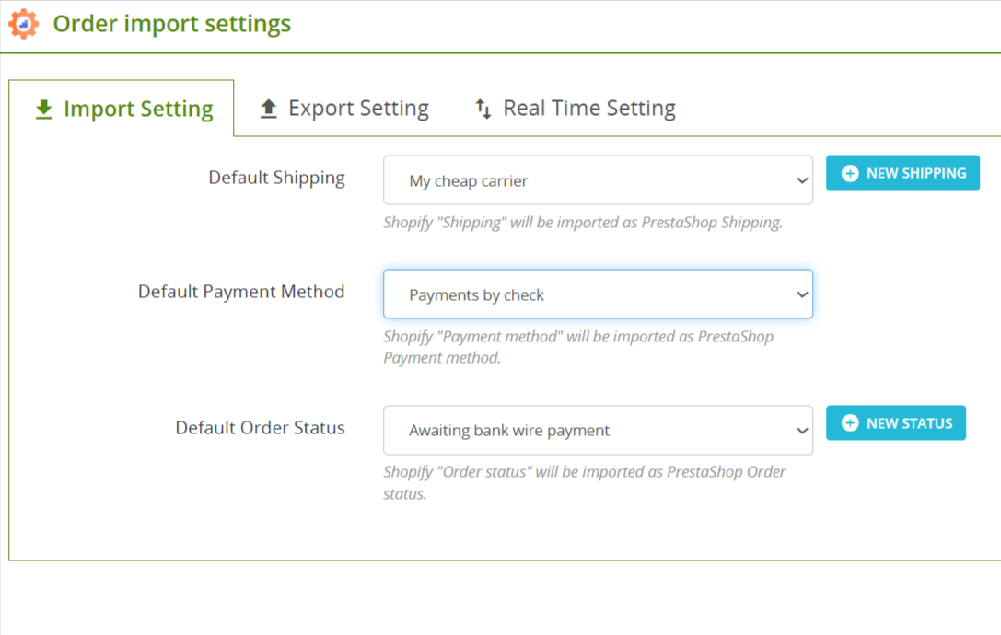The width and height of the screenshot is (1001, 635).
Task: Switch to the Import Setting tab
Action: 122,109
